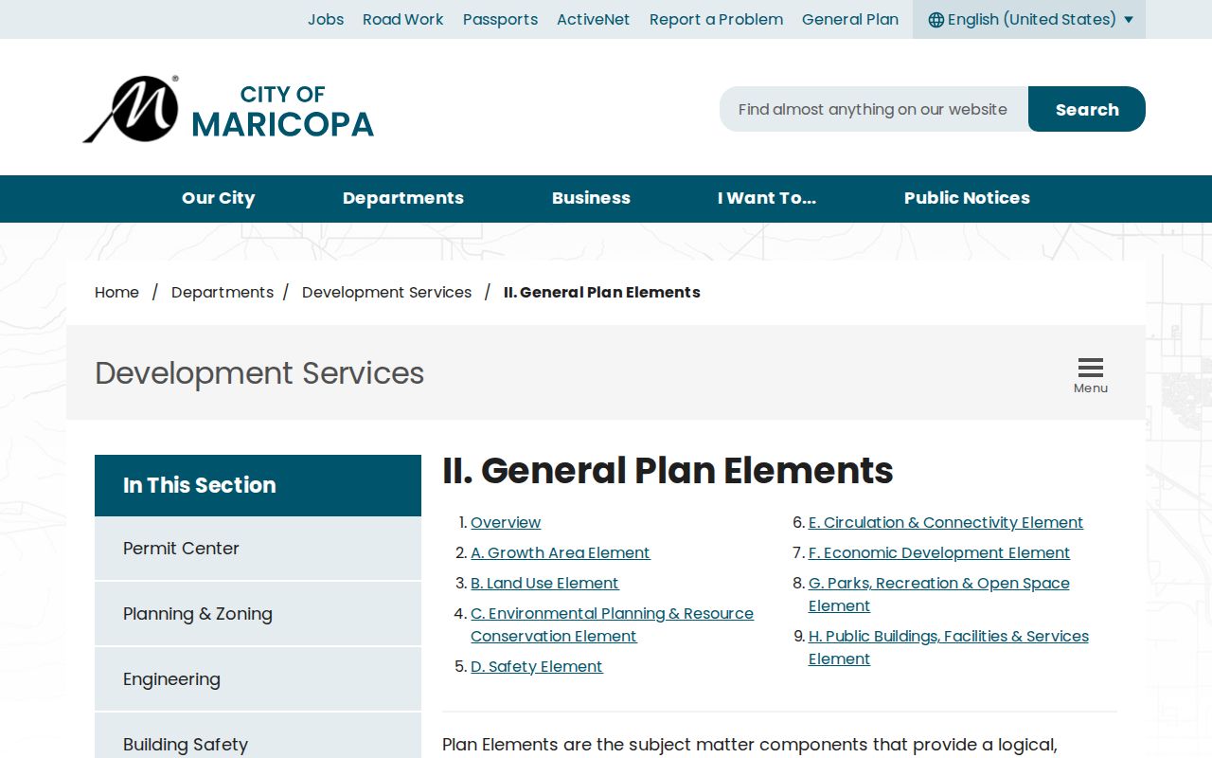1212x758 pixels.
Task: Open the Road Work link
Action: pyautogui.click(x=402, y=20)
